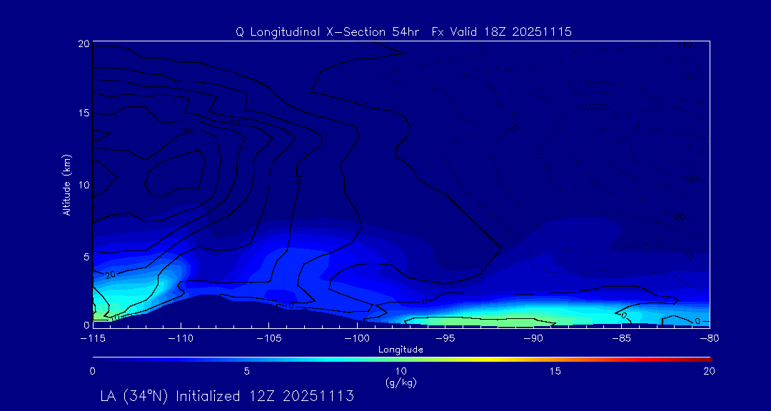Select the '(g/kg)' units label under the color scale

click(401, 383)
